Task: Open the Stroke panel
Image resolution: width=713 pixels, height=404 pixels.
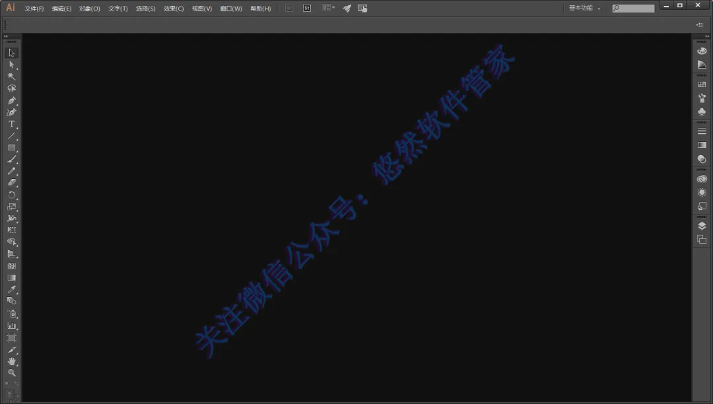Action: tap(702, 131)
